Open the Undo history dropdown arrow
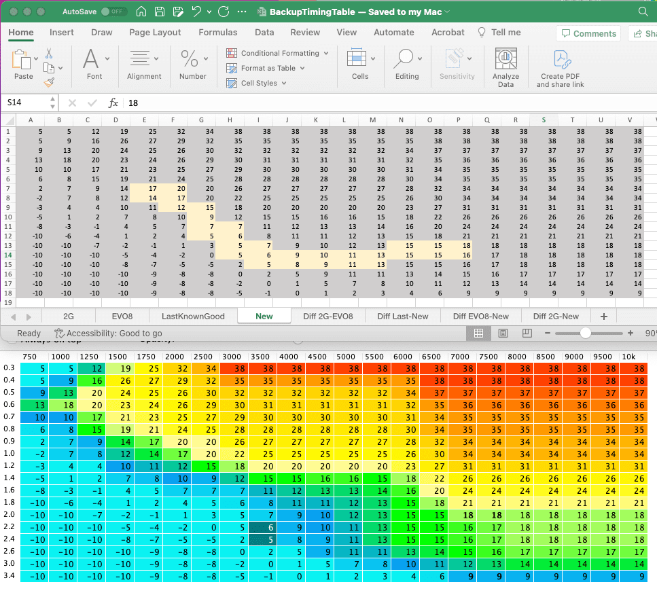The width and height of the screenshot is (657, 593). tap(209, 12)
